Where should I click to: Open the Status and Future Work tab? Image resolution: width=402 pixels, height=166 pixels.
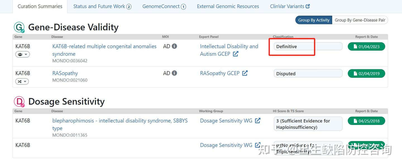tap(102, 6)
